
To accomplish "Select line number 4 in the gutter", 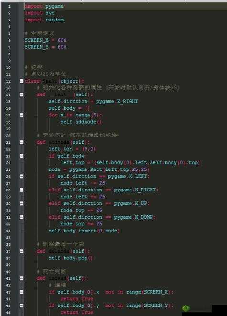I will coord(9,27).
